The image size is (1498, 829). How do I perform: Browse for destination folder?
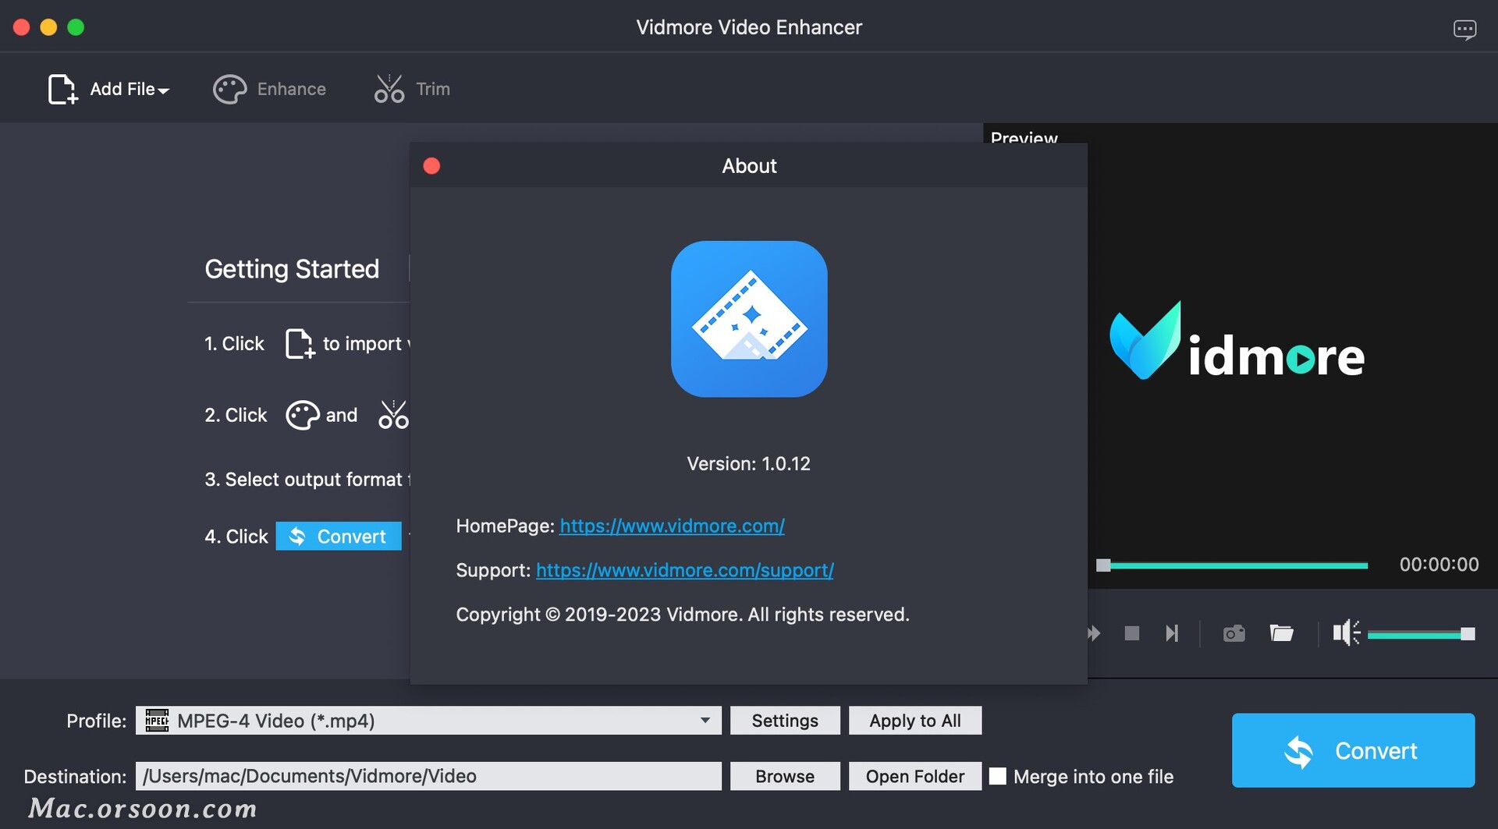point(785,776)
